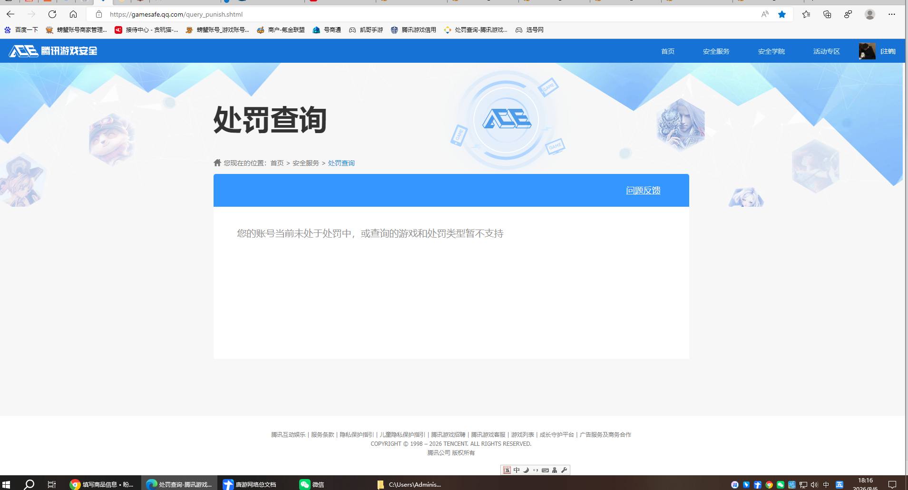Open the 广告服务及商务合作 footer link
The height and width of the screenshot is (490, 908).
click(x=605, y=434)
